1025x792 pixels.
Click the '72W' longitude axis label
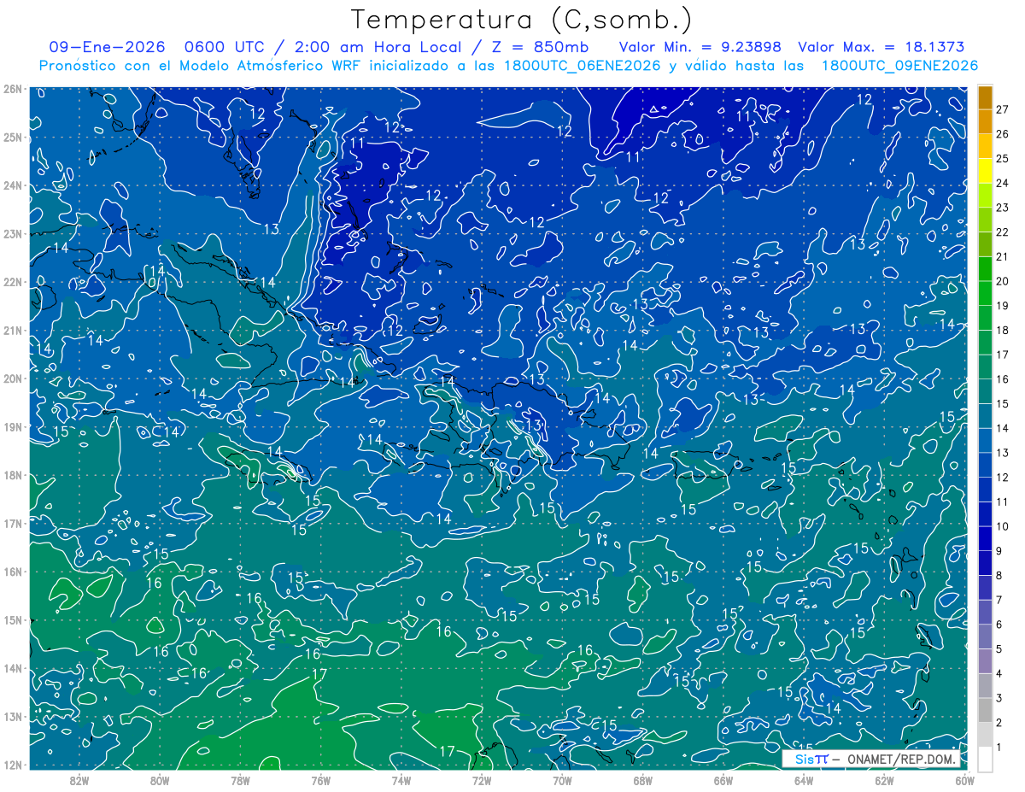pyautogui.click(x=482, y=779)
